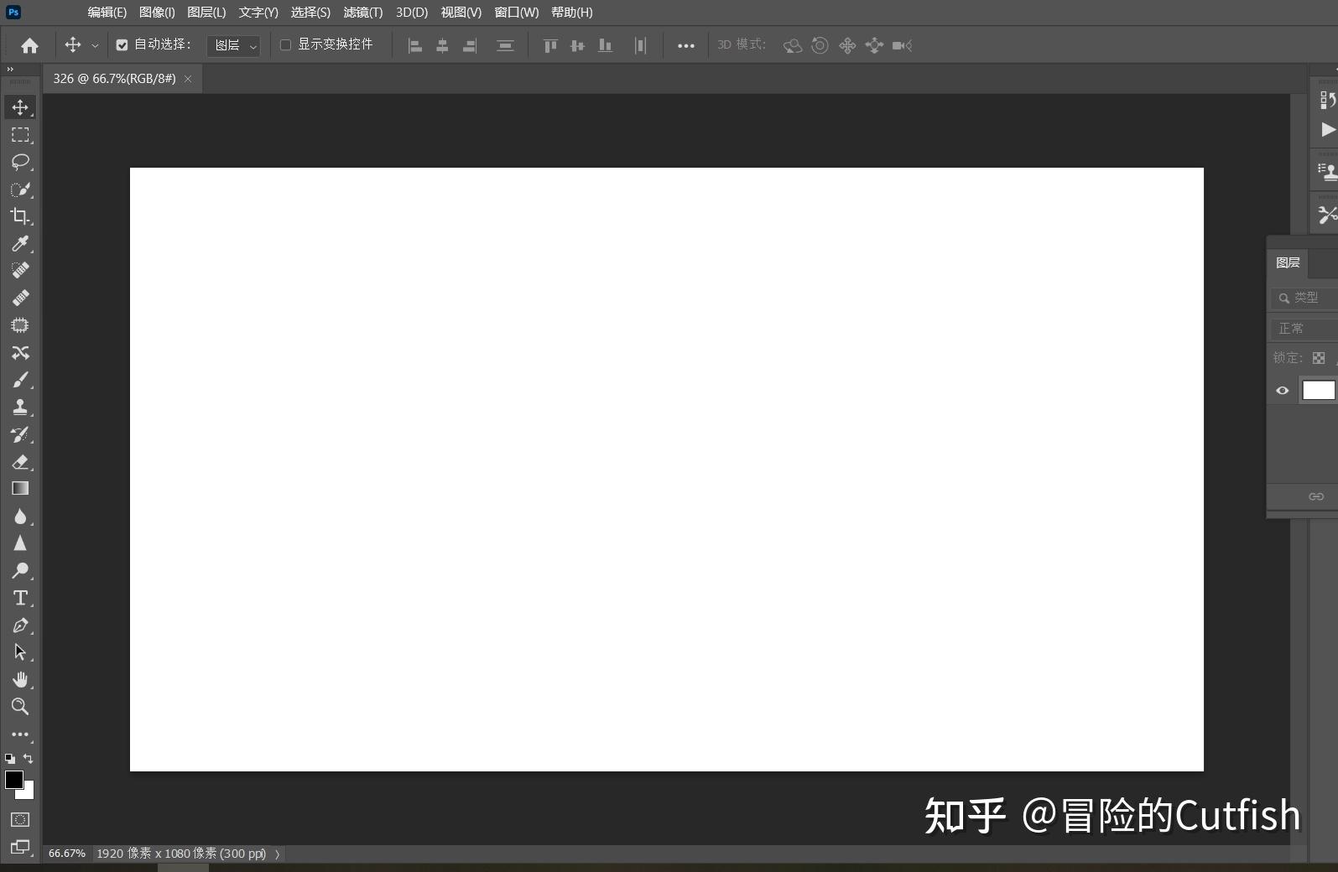
Task: Open the 3D(D) menu
Action: tap(412, 13)
